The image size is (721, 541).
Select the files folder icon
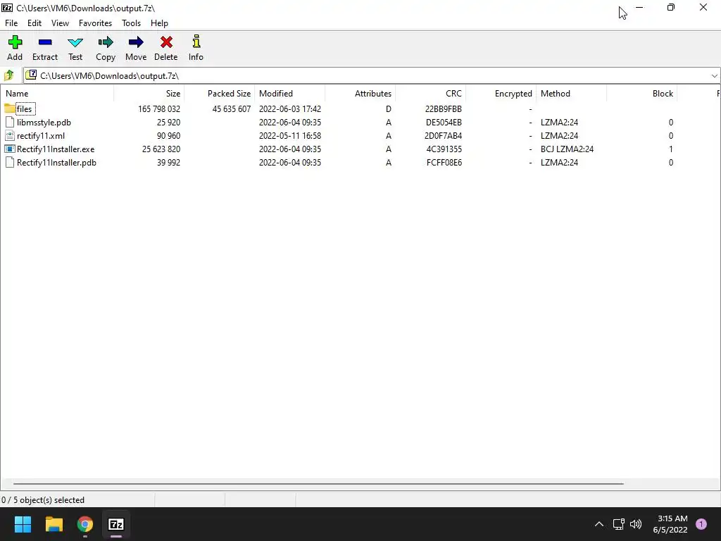10,108
